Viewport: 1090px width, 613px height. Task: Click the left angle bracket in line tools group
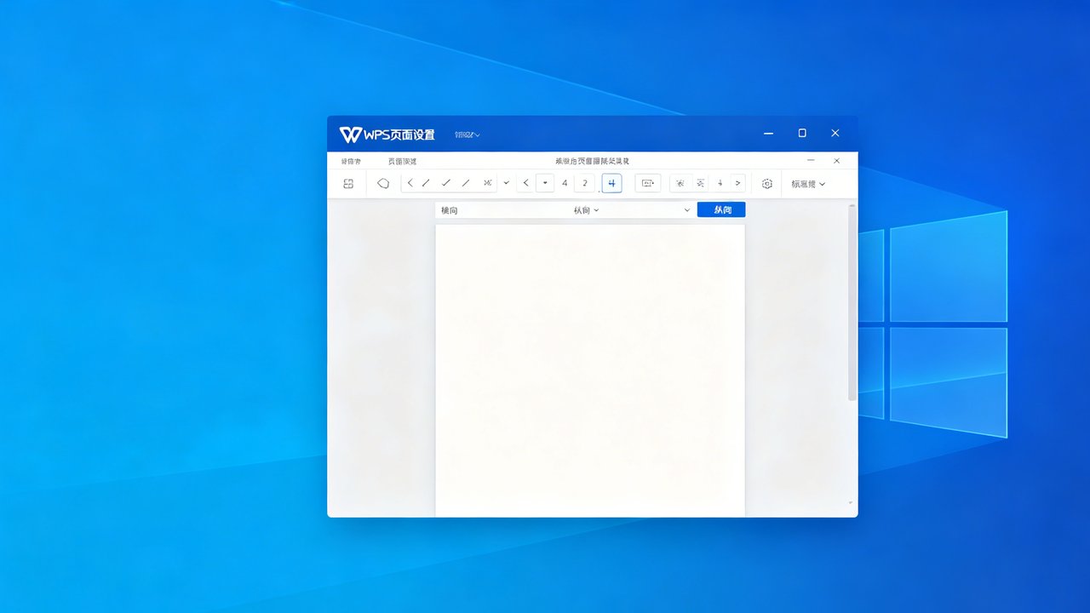point(410,183)
